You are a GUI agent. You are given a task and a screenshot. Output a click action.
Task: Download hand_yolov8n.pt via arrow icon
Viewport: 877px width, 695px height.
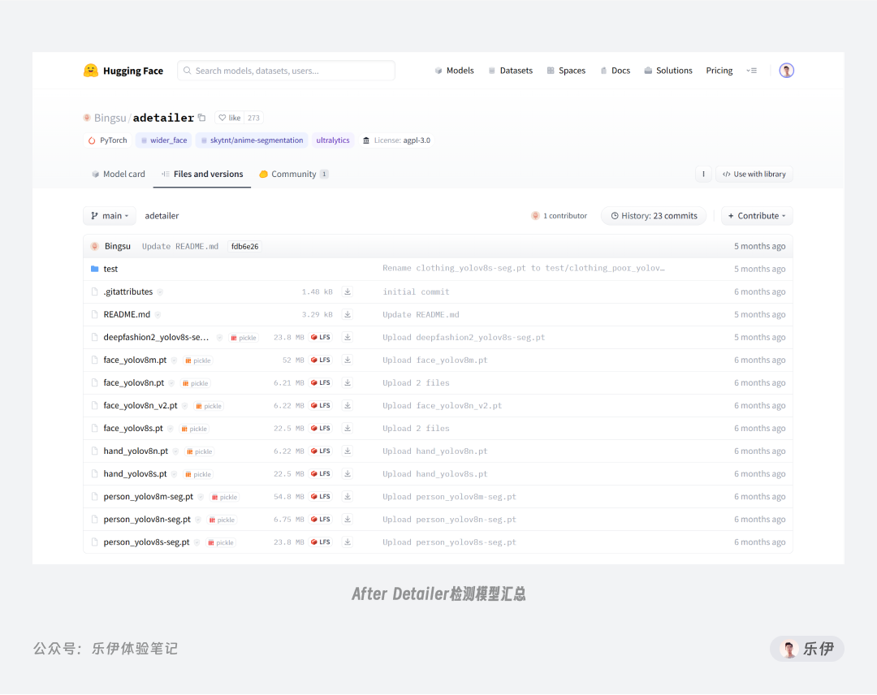348,451
